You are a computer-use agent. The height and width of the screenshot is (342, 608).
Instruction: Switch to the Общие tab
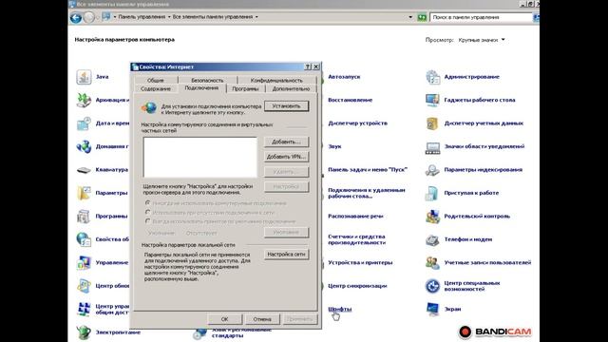click(x=156, y=80)
